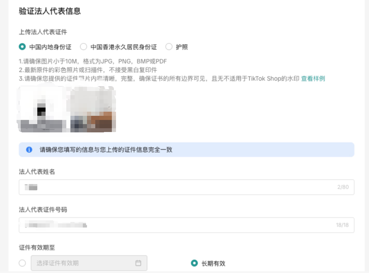Click the 上传法人代表证件 label
This screenshot has width=369, height=273.
43,32
